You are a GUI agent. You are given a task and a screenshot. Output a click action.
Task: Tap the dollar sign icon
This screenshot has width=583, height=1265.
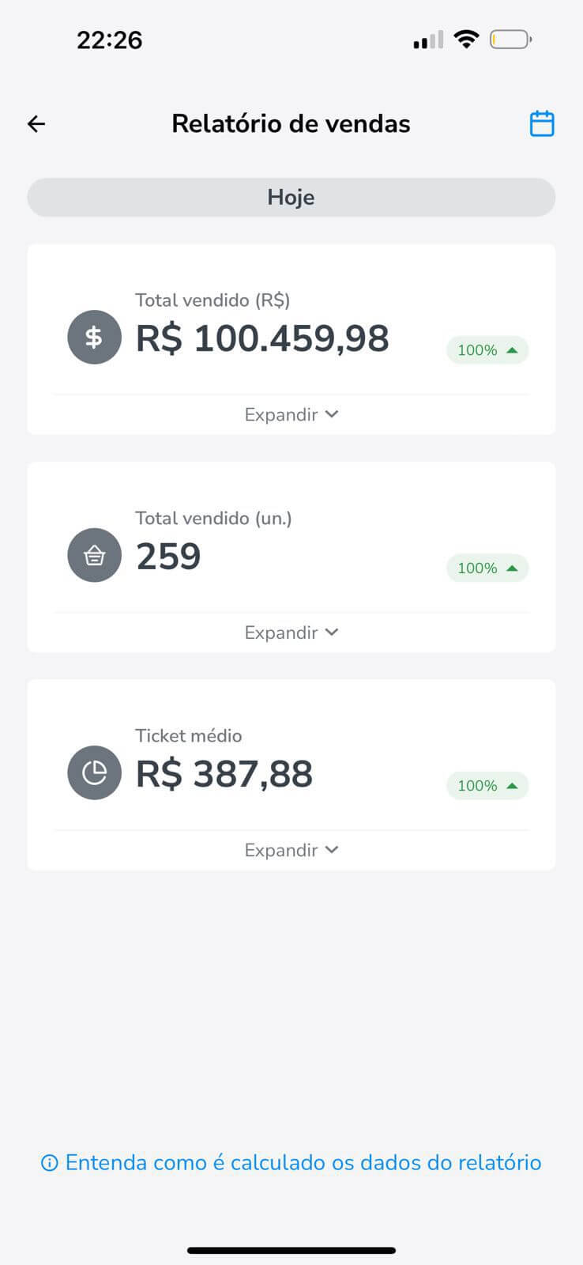point(94,338)
